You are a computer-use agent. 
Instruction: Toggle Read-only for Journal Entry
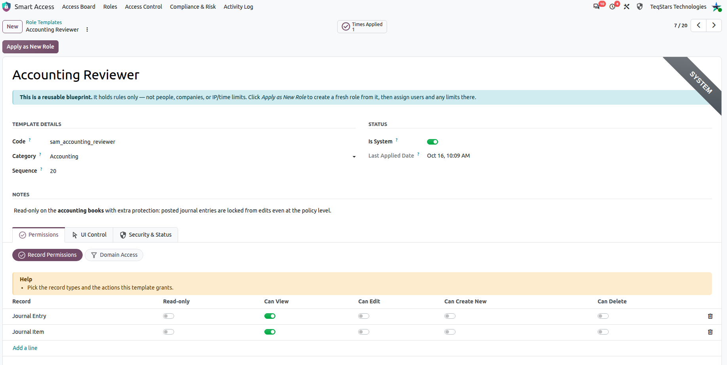point(169,316)
